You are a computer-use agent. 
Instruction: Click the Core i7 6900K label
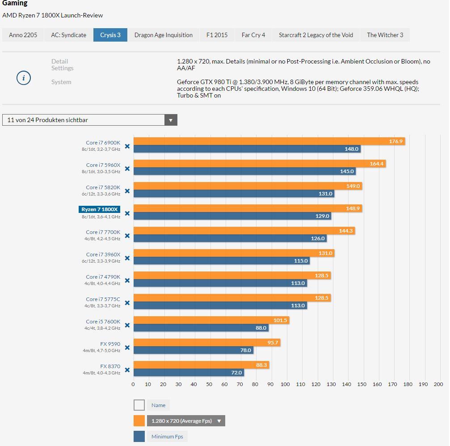(103, 143)
